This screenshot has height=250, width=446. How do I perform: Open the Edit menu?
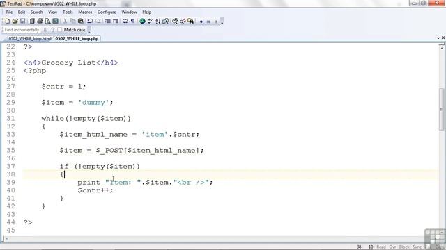click(22, 12)
